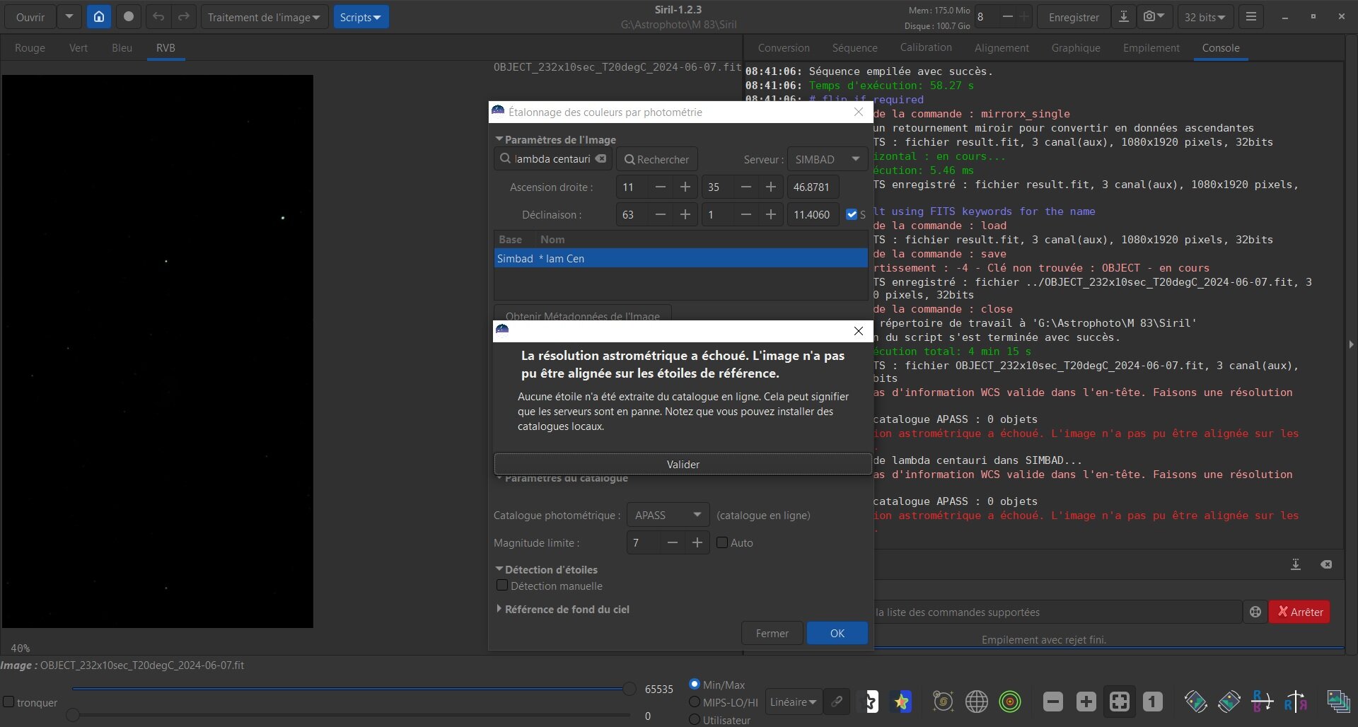Click the colorful star false-color icon
Viewport: 1358px width, 727px height.
pos(901,702)
